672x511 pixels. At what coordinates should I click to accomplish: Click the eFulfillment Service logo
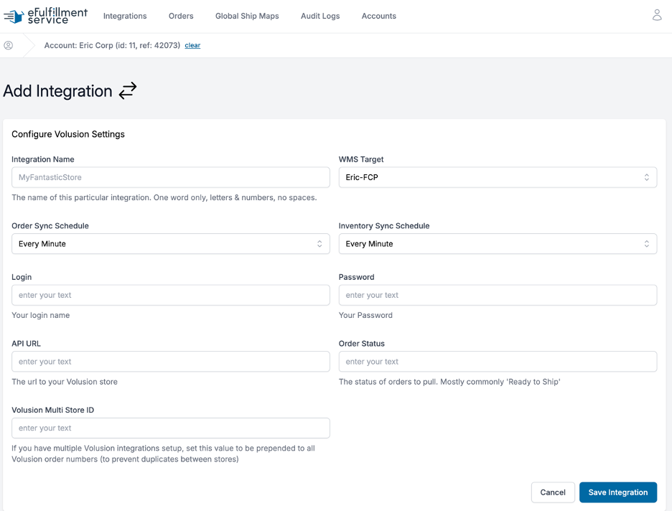coord(45,16)
